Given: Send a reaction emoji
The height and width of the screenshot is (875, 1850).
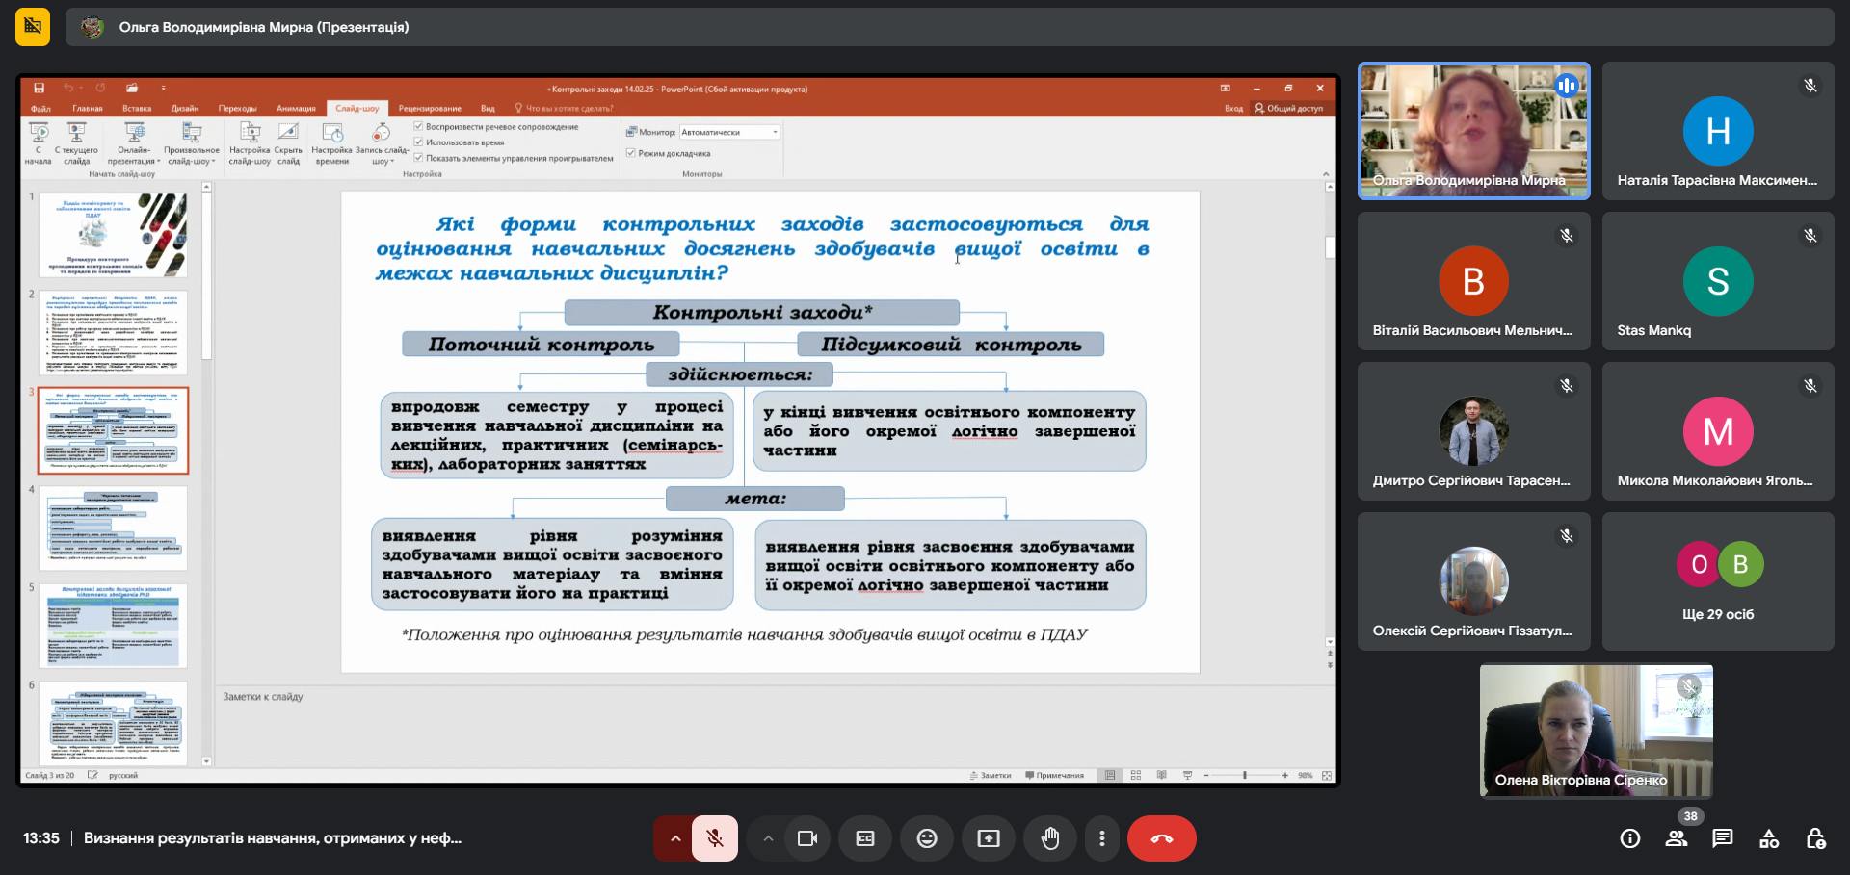Looking at the screenshot, I should coord(927,838).
